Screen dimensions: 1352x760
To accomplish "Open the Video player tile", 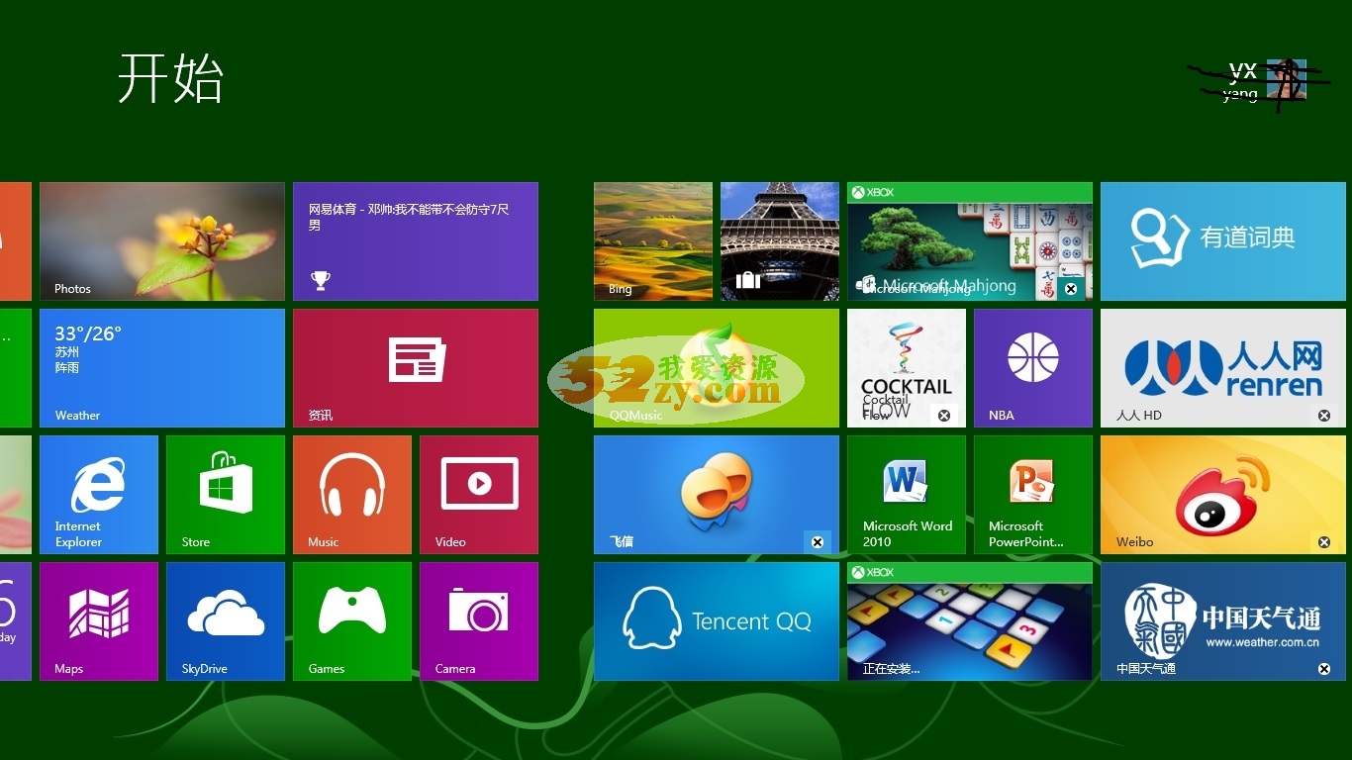I will click(x=479, y=495).
